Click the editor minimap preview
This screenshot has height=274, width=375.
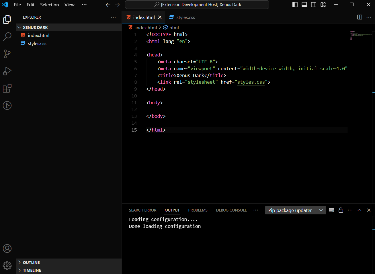361,35
